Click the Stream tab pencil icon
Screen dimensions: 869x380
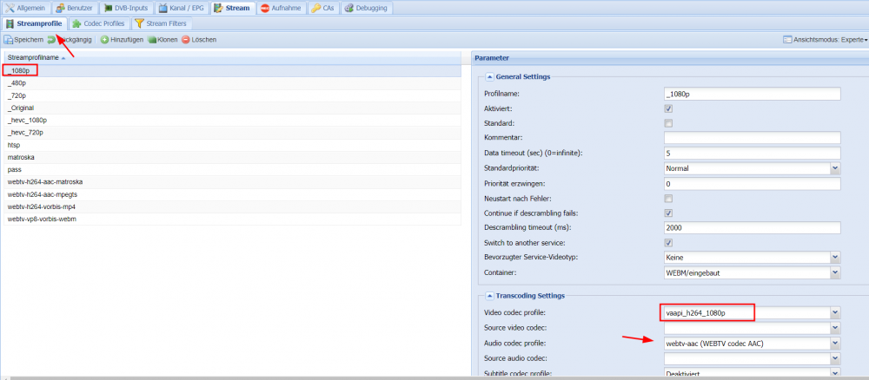tap(218, 9)
